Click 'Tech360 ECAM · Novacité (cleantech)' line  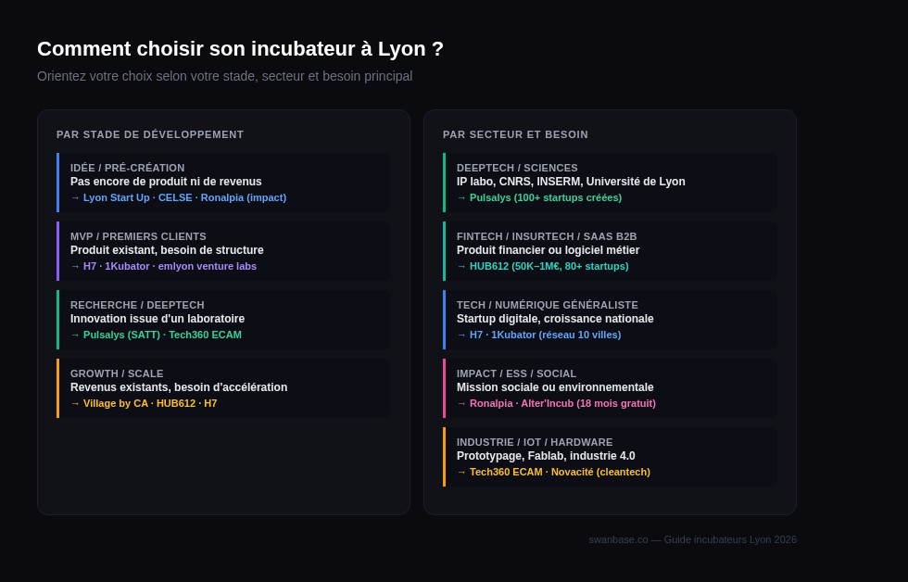(553, 472)
